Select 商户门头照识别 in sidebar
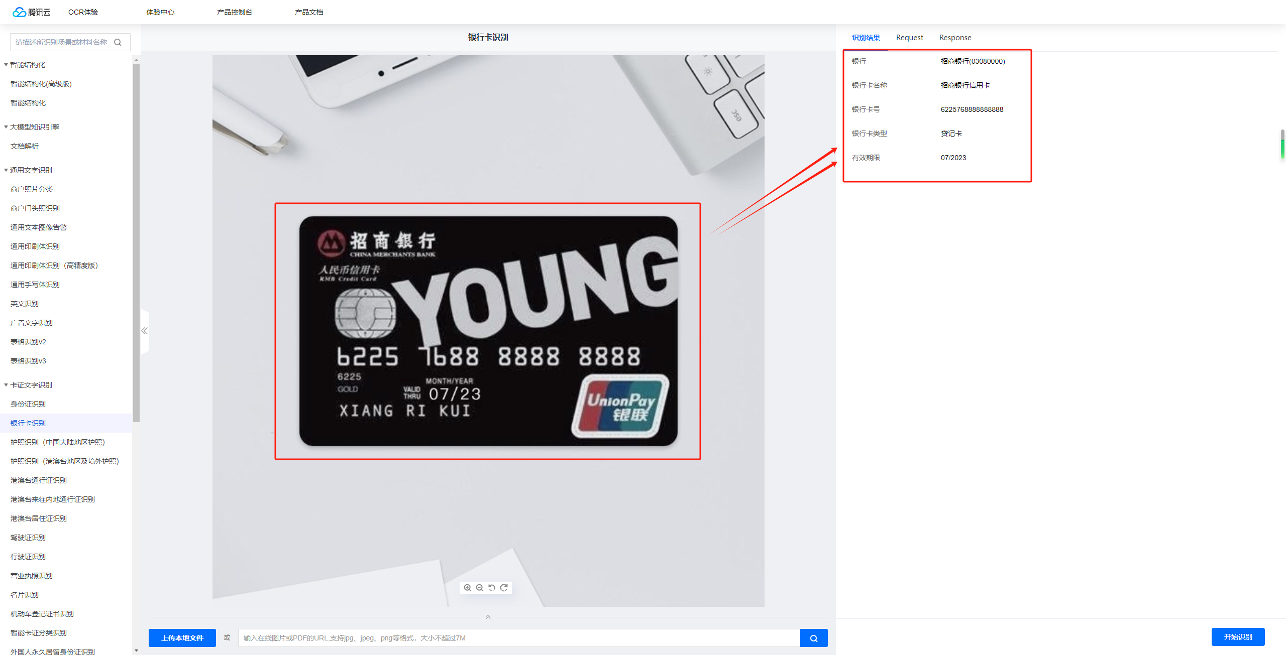 [35, 208]
